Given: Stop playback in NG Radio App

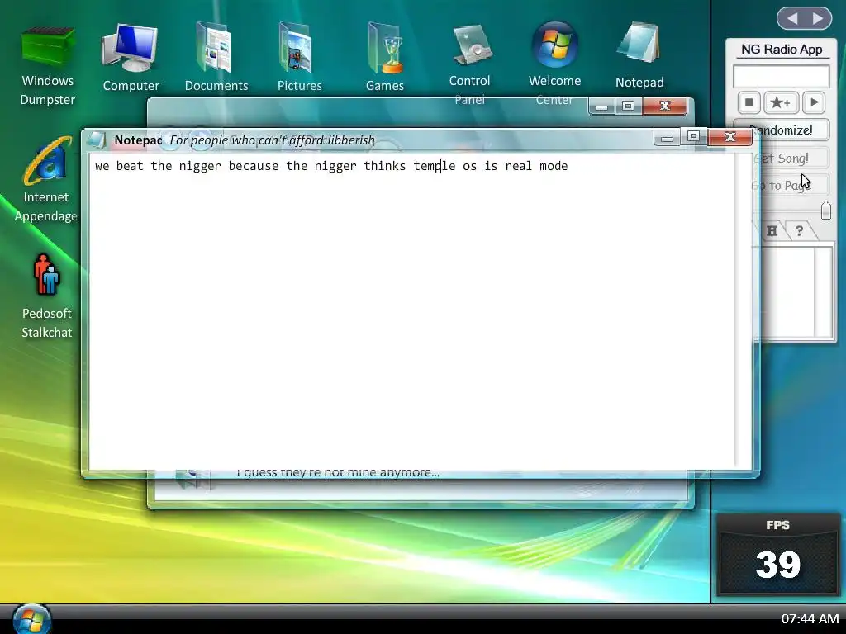Looking at the screenshot, I should 749,102.
